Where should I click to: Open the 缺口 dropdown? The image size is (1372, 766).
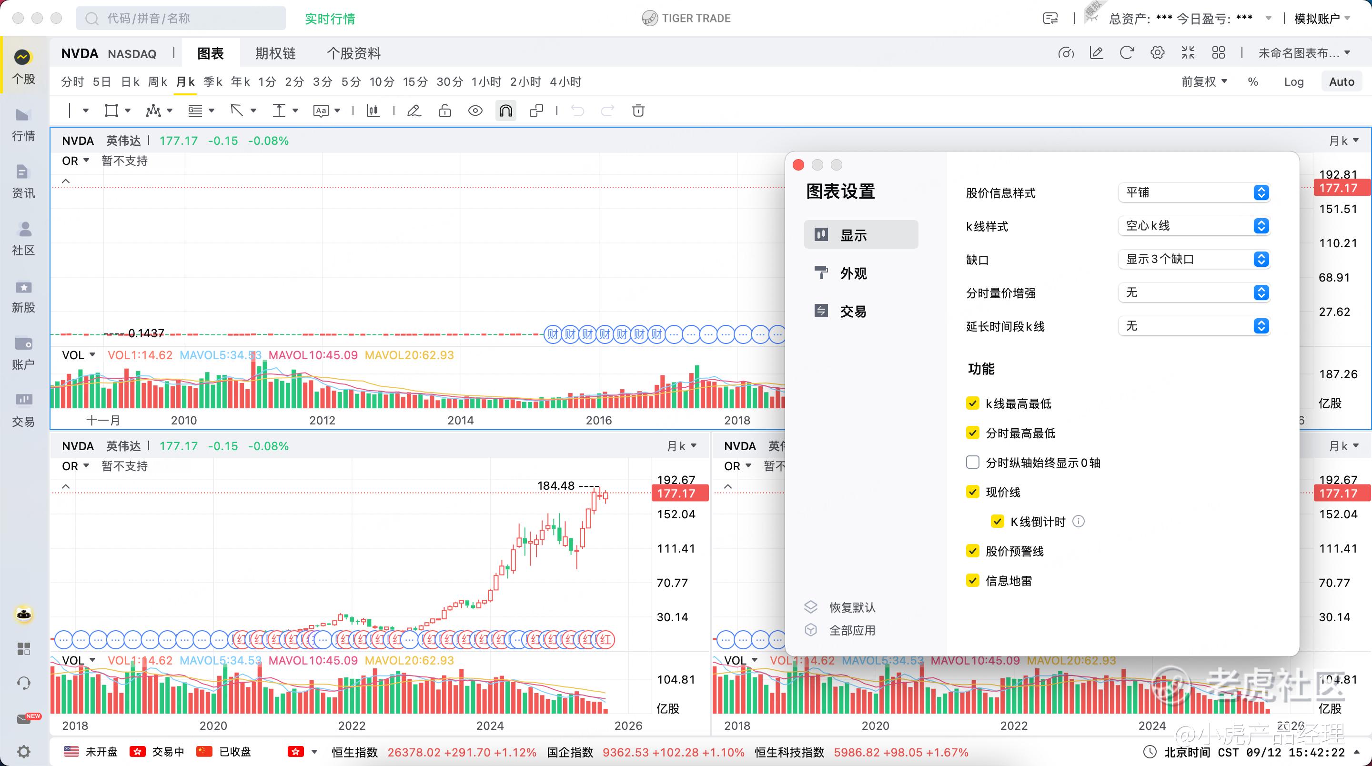[x=1193, y=260]
